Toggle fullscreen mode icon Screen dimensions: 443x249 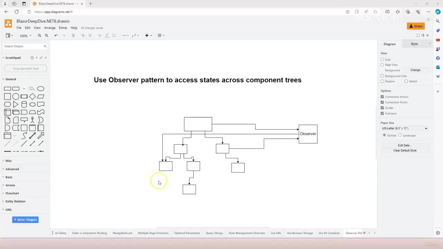pos(418,35)
